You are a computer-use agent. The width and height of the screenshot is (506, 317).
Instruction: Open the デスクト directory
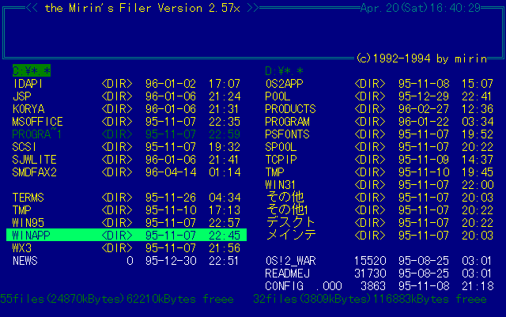click(x=379, y=223)
